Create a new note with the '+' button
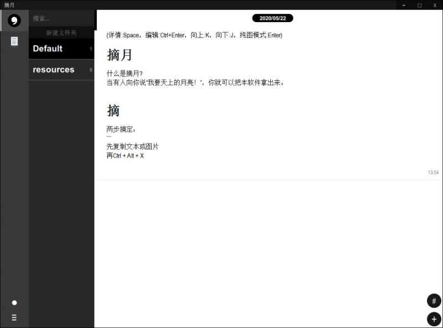 click(434, 319)
